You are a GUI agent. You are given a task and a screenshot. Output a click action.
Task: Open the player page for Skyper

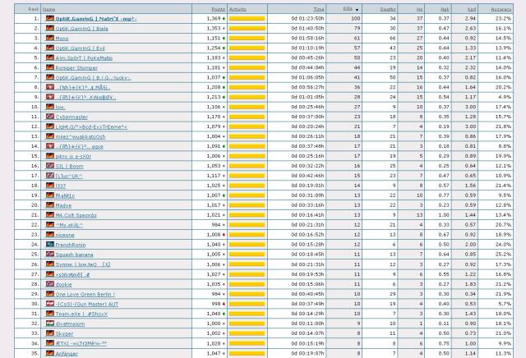coord(64,333)
